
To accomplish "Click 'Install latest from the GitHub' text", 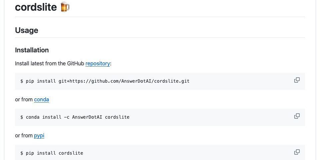I will [50, 63].
